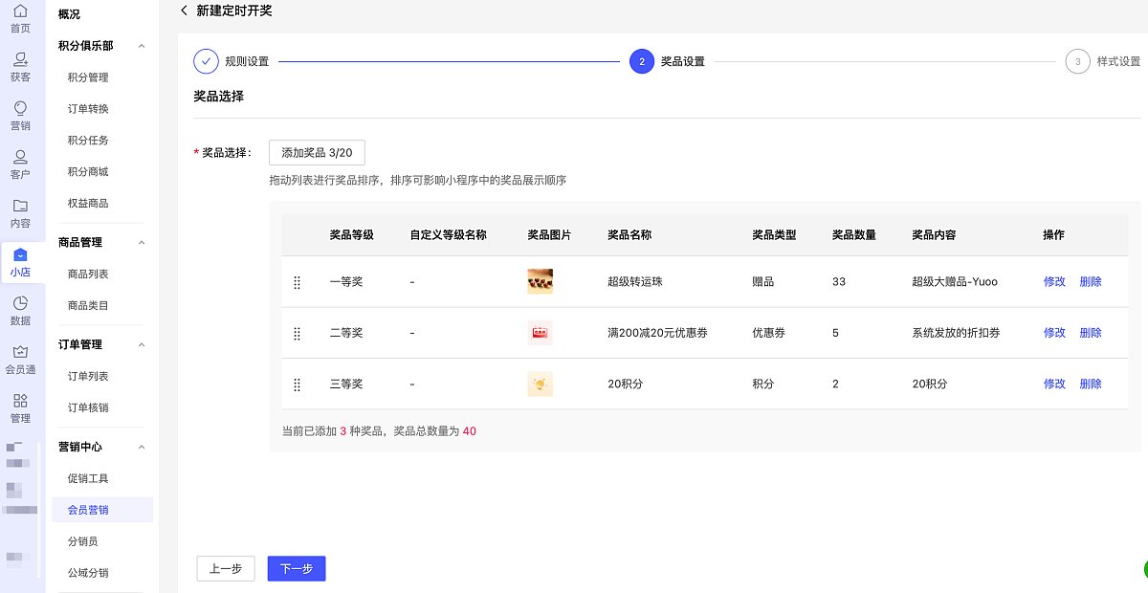
Task: Click the 上一步 button
Action: [226, 568]
